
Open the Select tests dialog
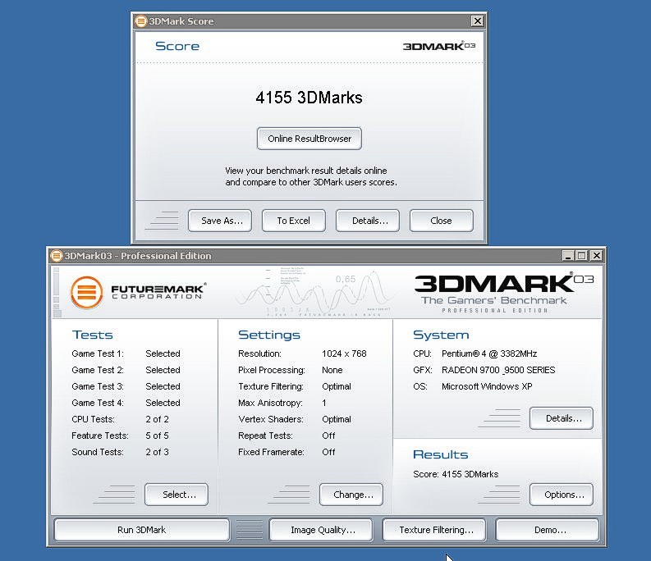pyautogui.click(x=177, y=495)
